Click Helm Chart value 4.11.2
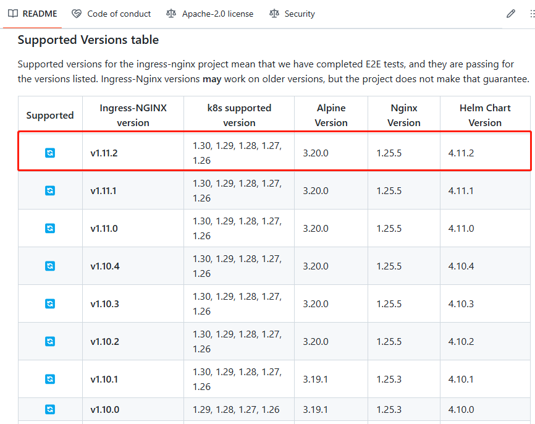Screen dimensions: 535x424 461,153
